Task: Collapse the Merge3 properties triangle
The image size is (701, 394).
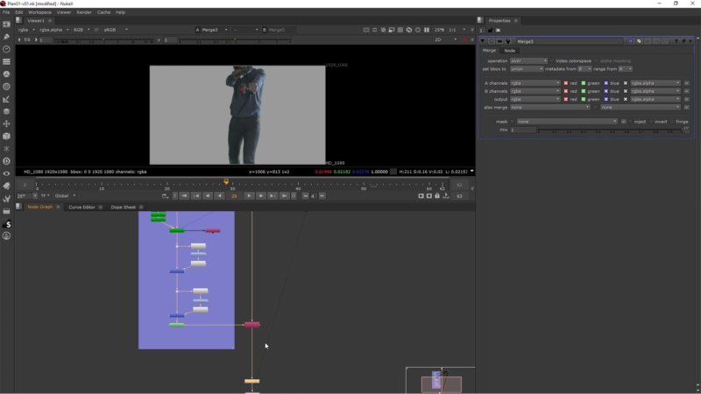Action: 483,41
